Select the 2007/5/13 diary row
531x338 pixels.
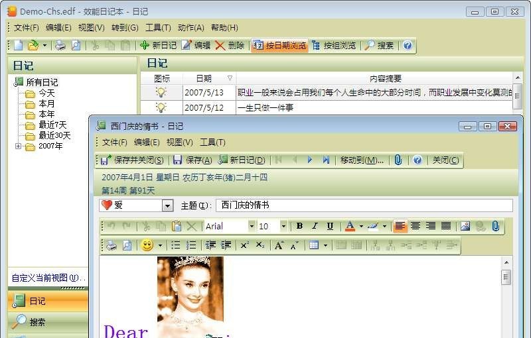click(x=327, y=92)
